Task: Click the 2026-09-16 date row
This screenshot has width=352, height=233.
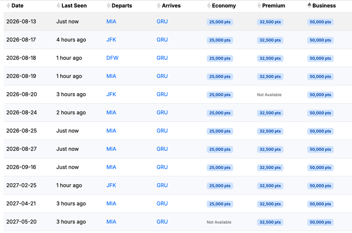Action: 178,167
